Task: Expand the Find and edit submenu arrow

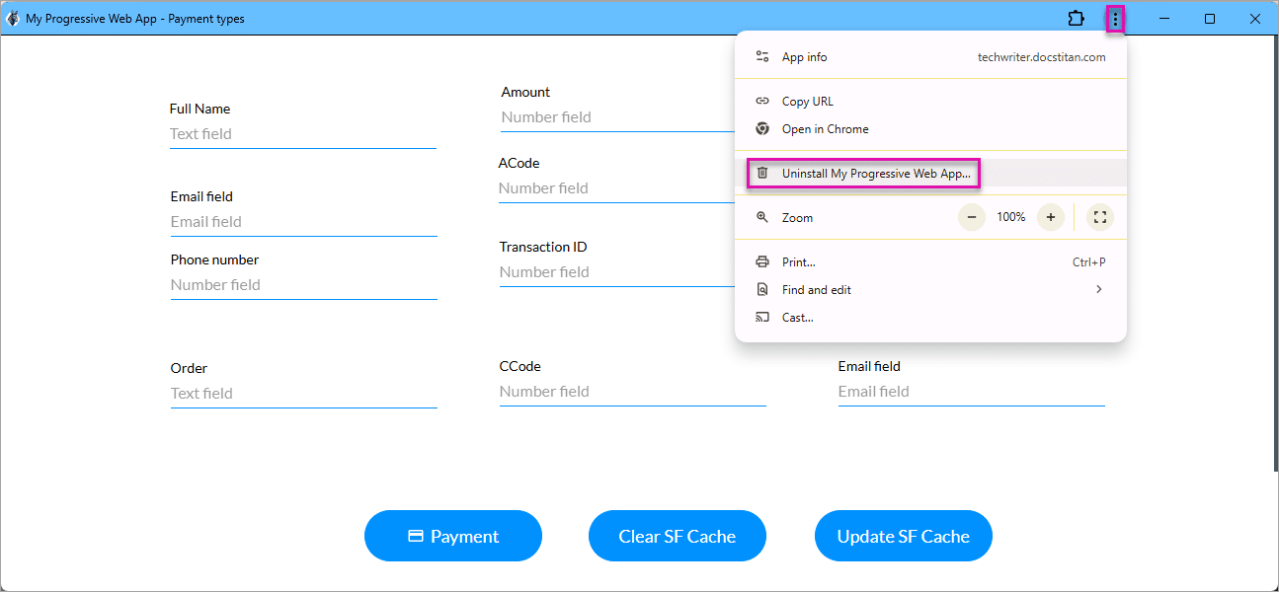Action: [1098, 290]
